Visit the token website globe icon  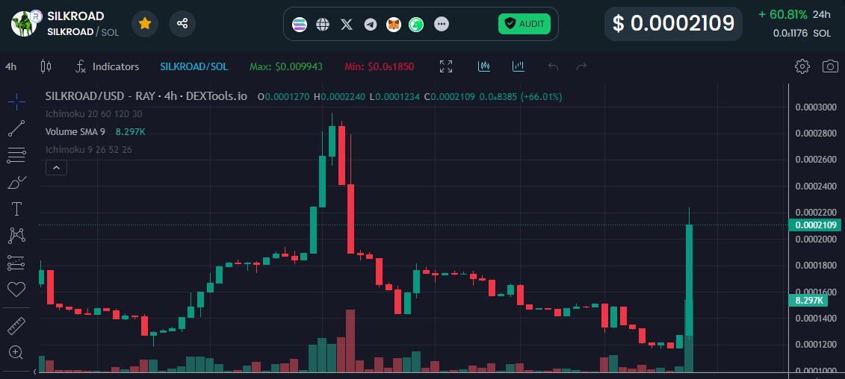[323, 24]
